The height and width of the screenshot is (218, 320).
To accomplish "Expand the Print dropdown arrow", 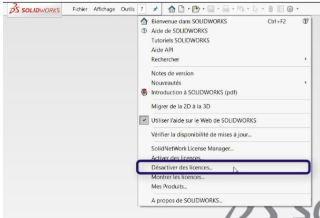I will pos(233,9).
